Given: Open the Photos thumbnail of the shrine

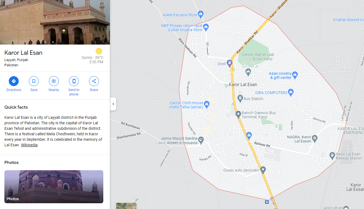Looking at the screenshot, I should tap(54, 187).
